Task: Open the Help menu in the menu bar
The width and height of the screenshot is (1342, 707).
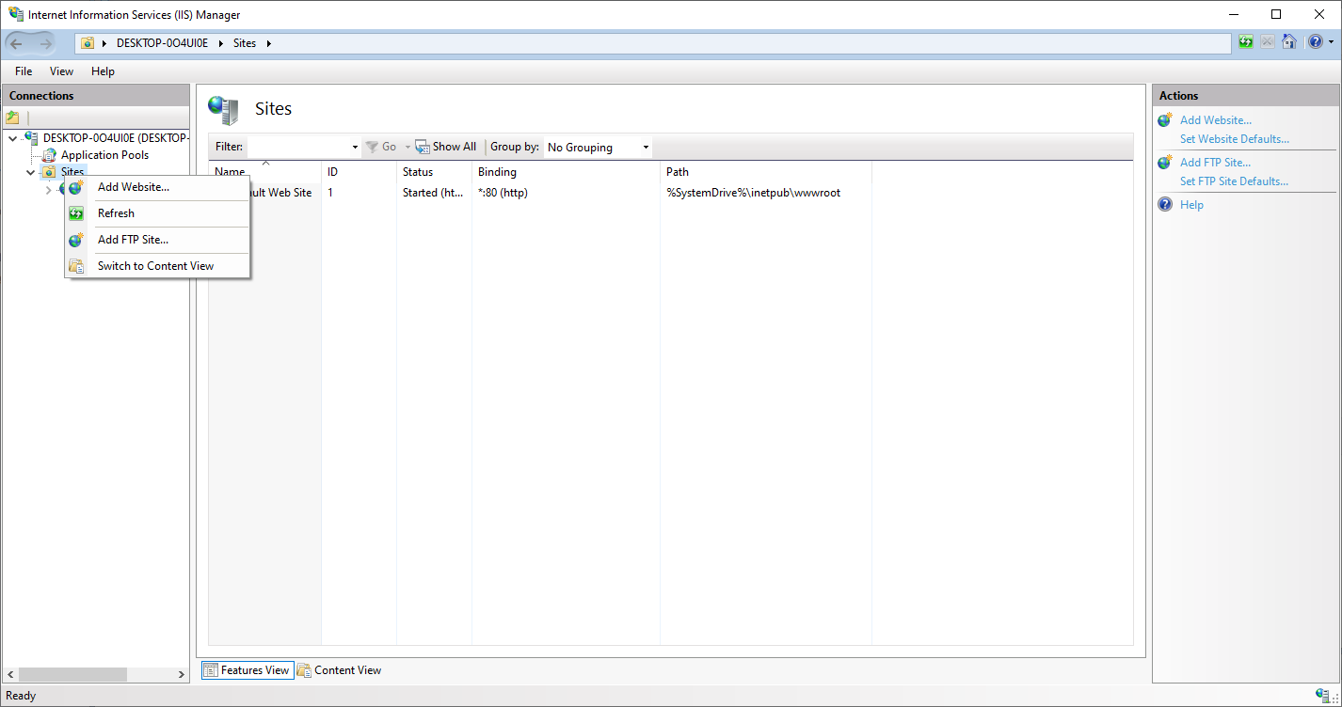Action: point(103,71)
